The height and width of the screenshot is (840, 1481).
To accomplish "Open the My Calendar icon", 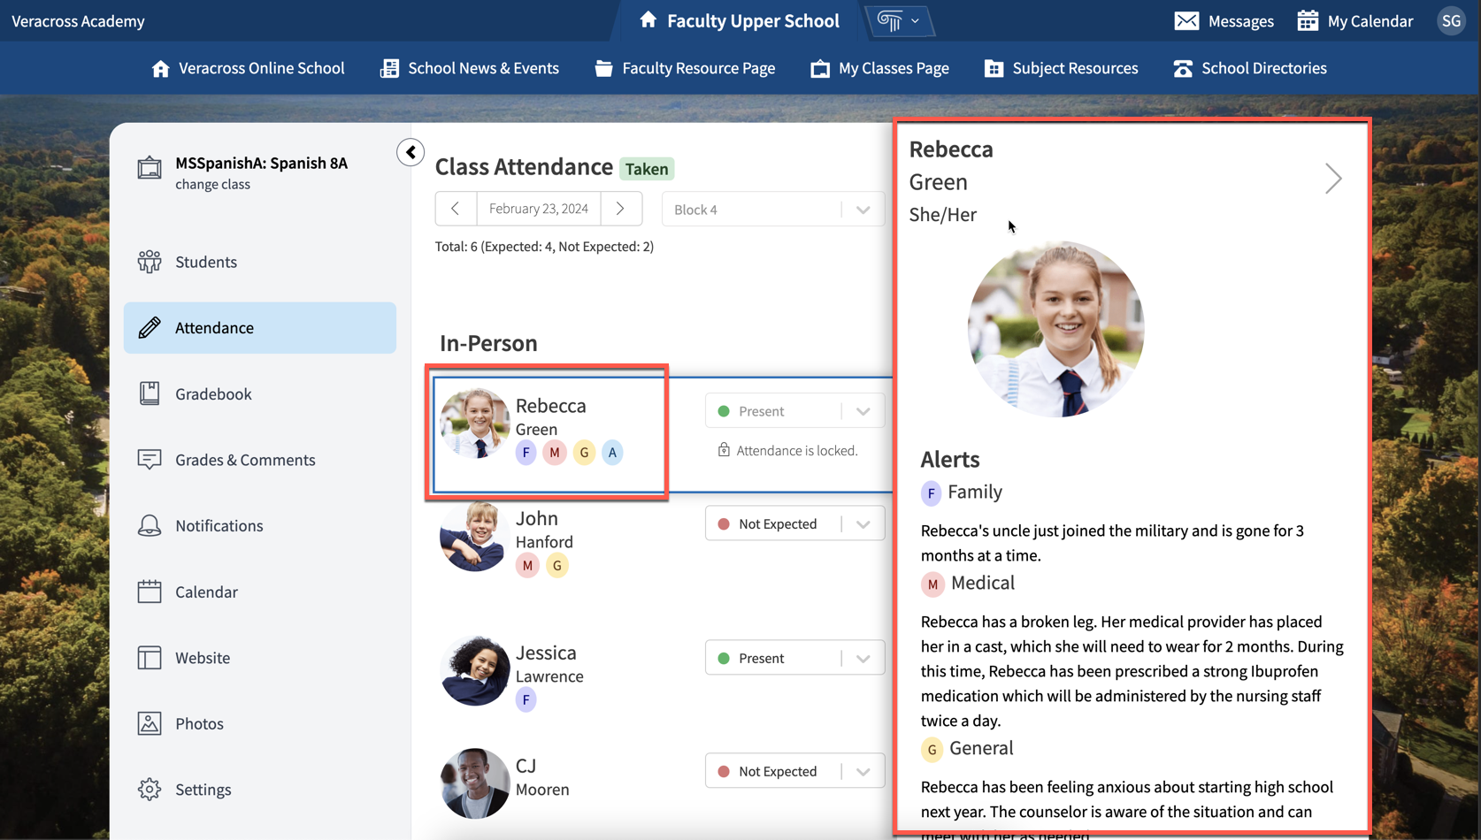I will tap(1308, 20).
